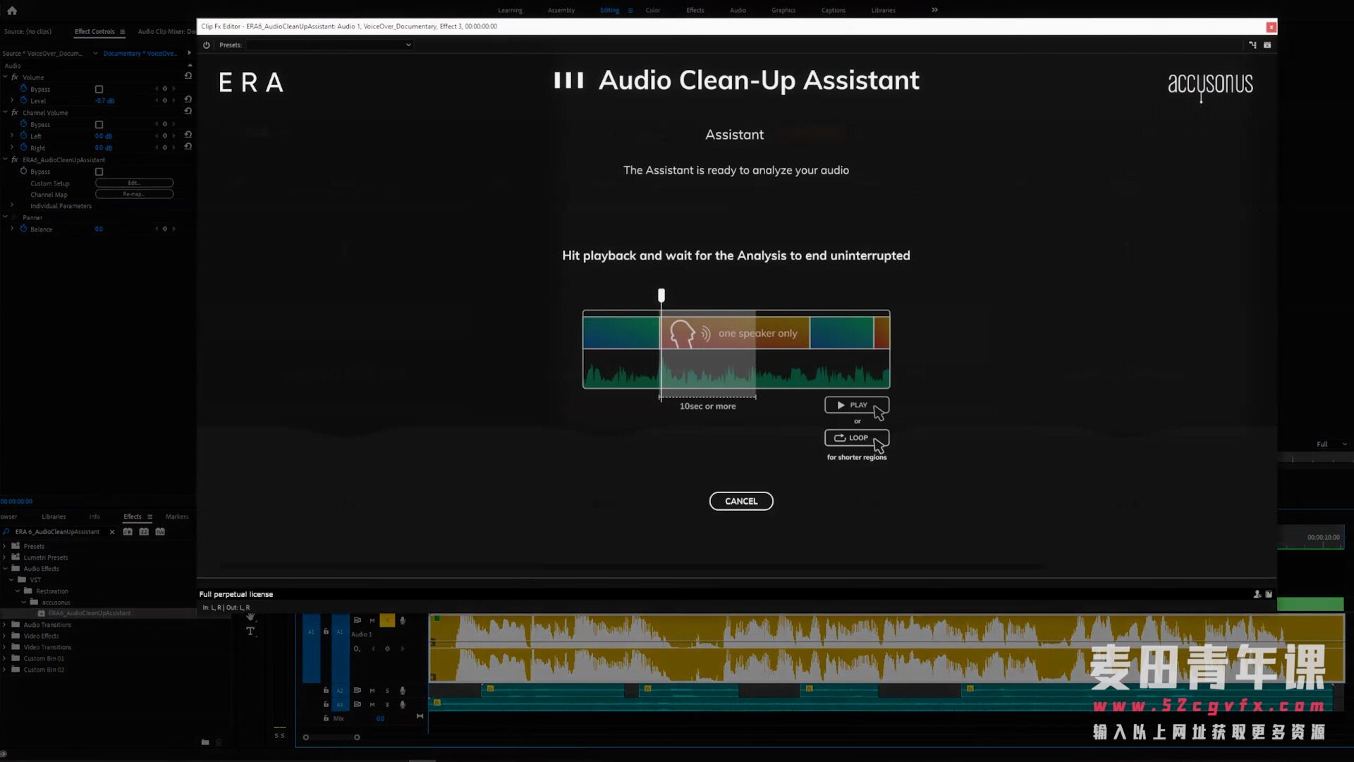Check Channel Volume Bypass checkbox

tap(99, 125)
